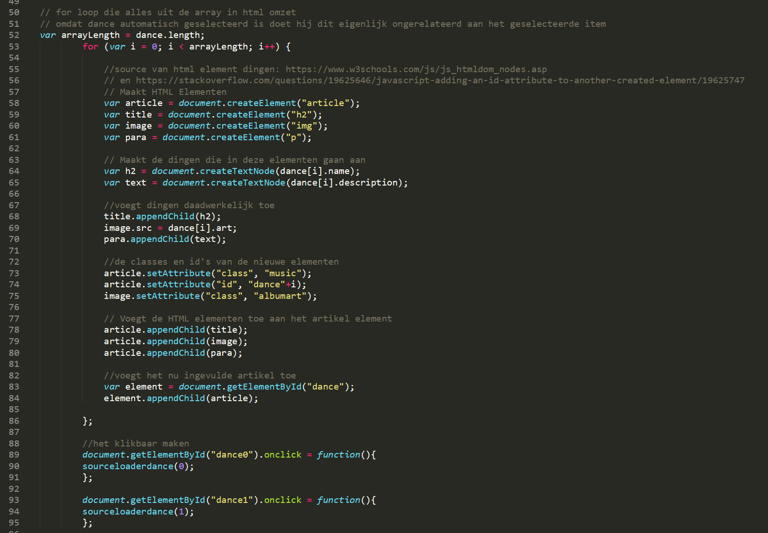Click the 'for' keyword on line 53
Image resolution: width=768 pixels, height=533 pixels.
coord(90,47)
